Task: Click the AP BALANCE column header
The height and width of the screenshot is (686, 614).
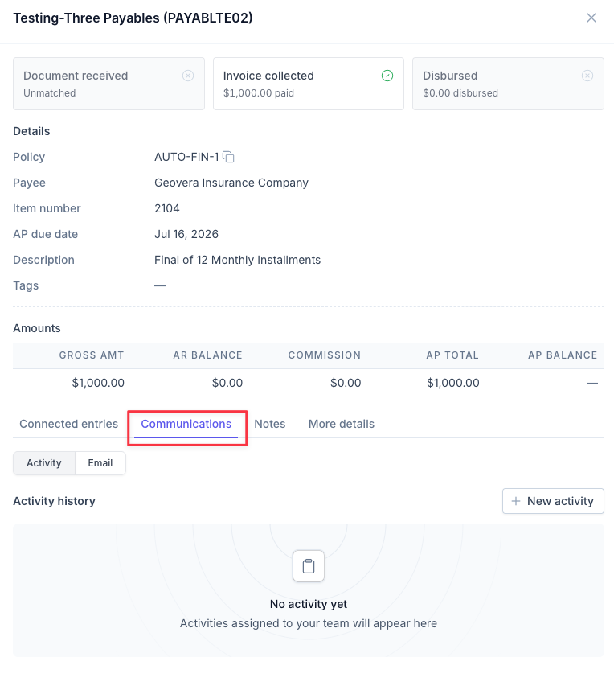Action: pyautogui.click(x=563, y=355)
